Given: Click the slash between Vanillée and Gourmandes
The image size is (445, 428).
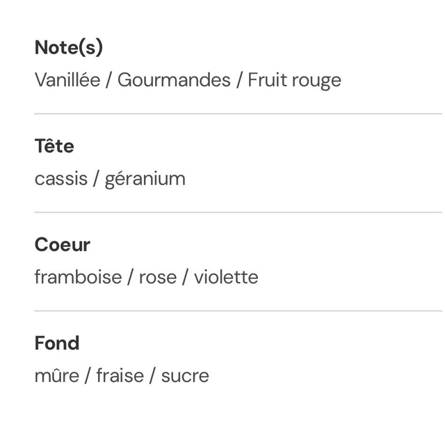Looking at the screenshot, I should point(108,80).
